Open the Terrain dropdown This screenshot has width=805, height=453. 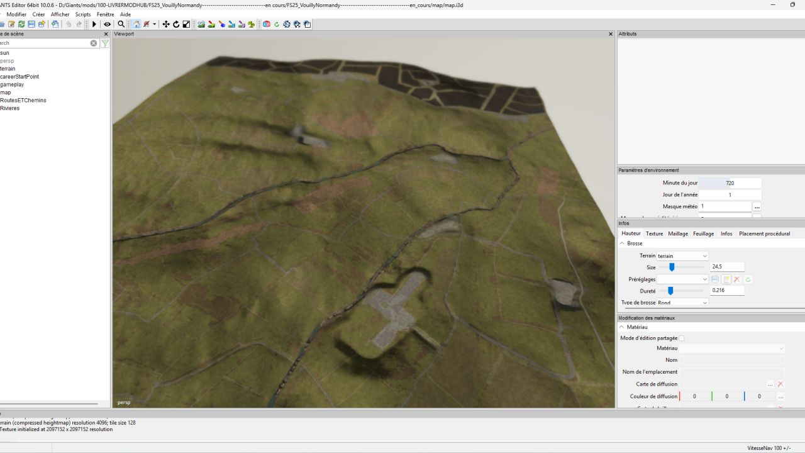[682, 256]
